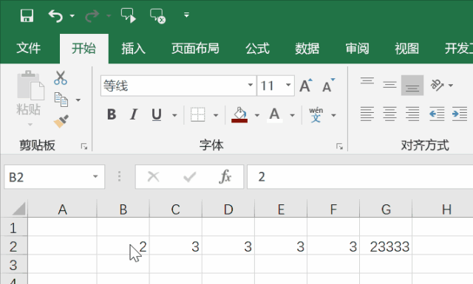Viewport: 473px width, 284px height.
Task: Open the font name box showing 等线
Action: [x=179, y=86]
